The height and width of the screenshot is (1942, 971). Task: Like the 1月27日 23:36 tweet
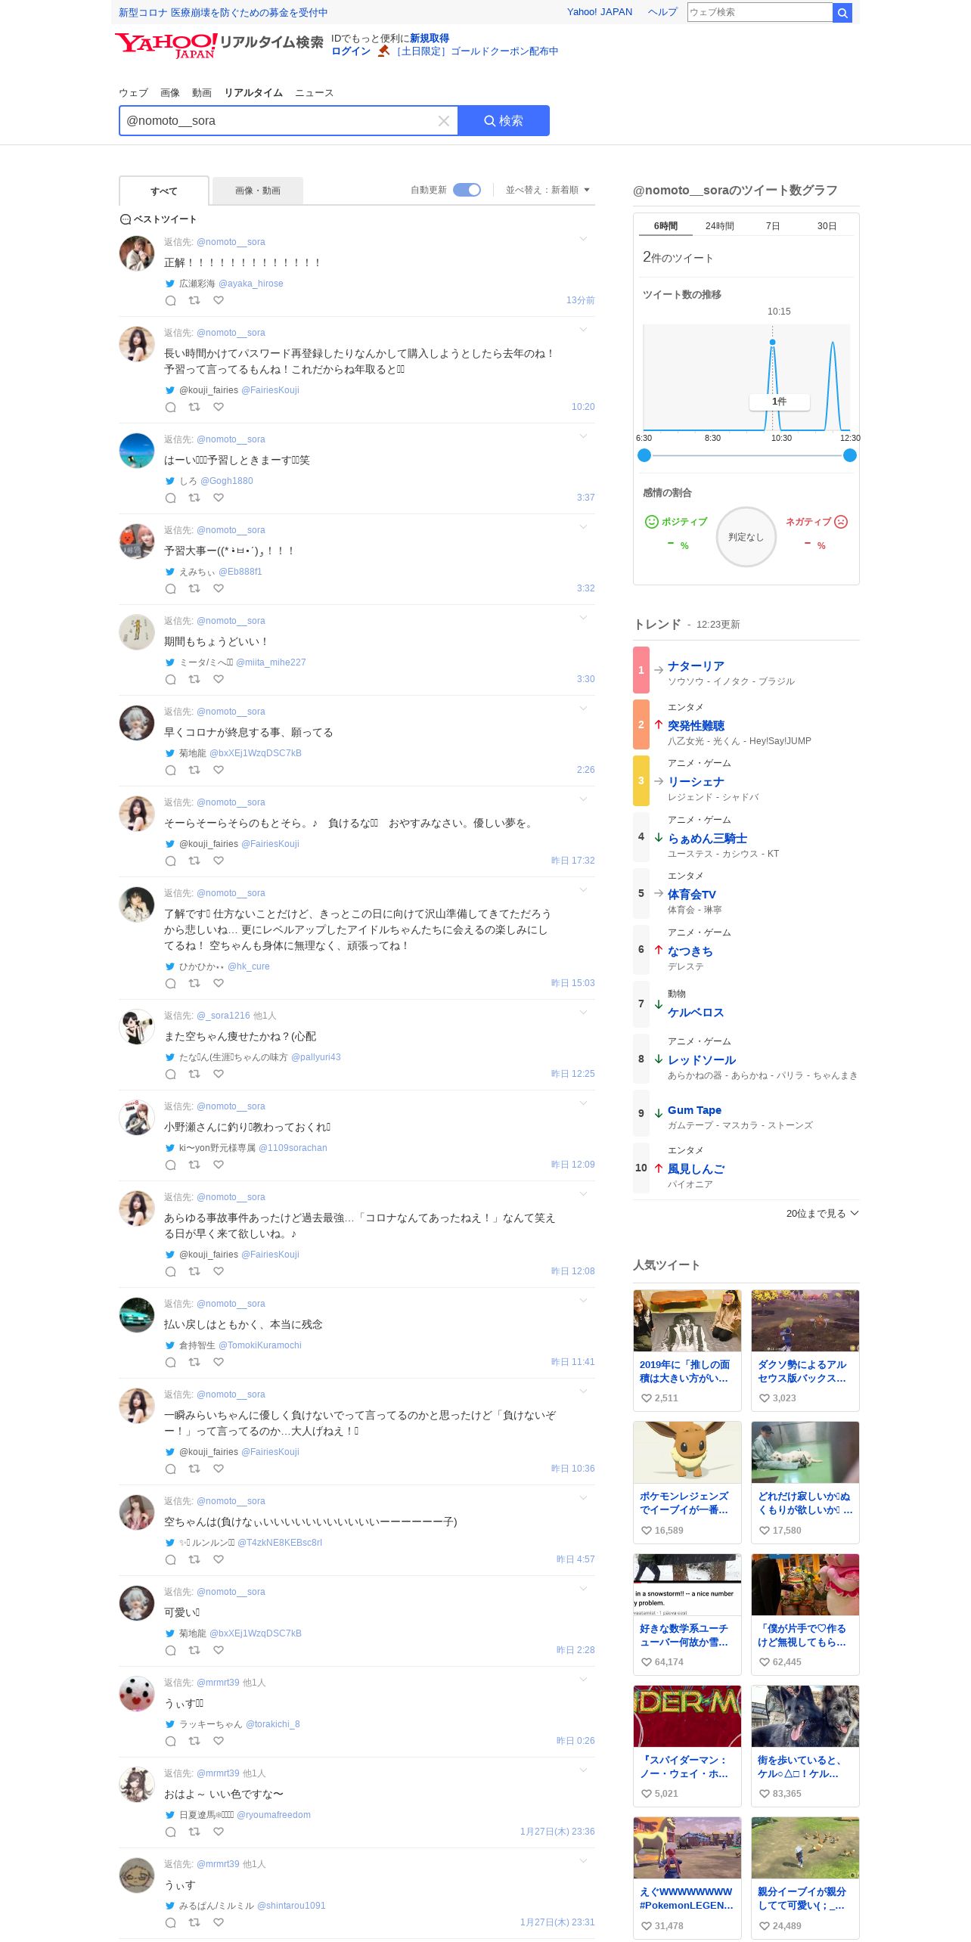point(219,1832)
